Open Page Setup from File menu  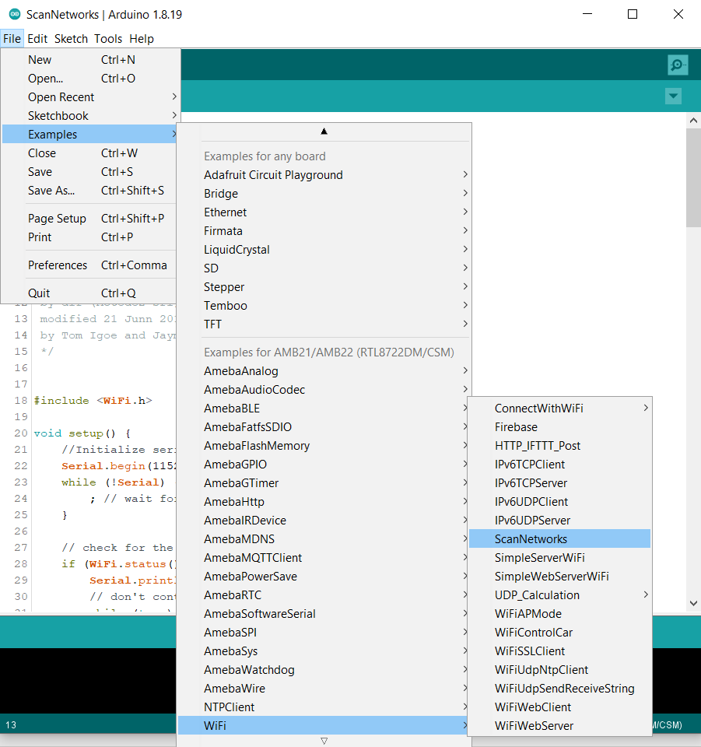(x=90, y=218)
